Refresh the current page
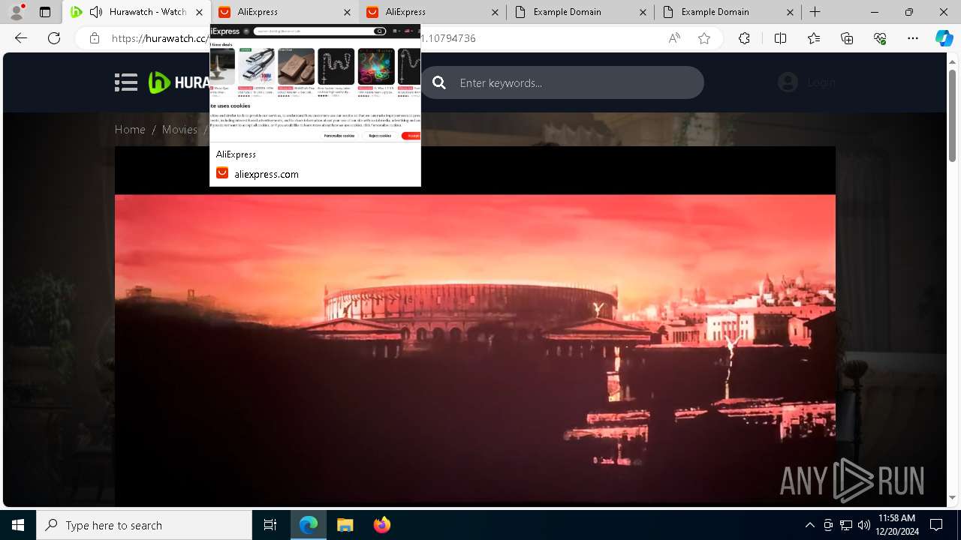961x540 pixels. click(54, 38)
